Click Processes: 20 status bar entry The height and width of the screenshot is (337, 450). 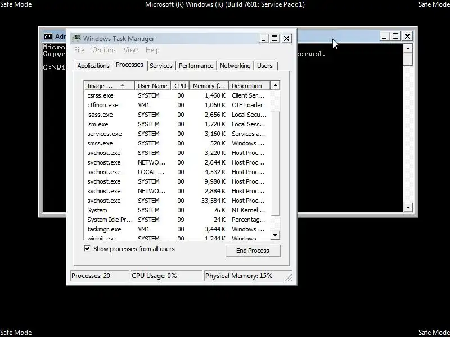click(x=100, y=276)
